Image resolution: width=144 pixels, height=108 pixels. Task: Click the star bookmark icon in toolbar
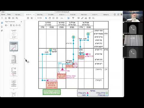(6, 18)
